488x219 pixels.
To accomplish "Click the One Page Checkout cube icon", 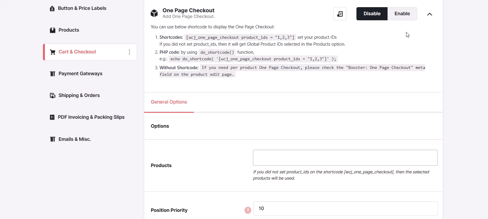I will (x=154, y=13).
